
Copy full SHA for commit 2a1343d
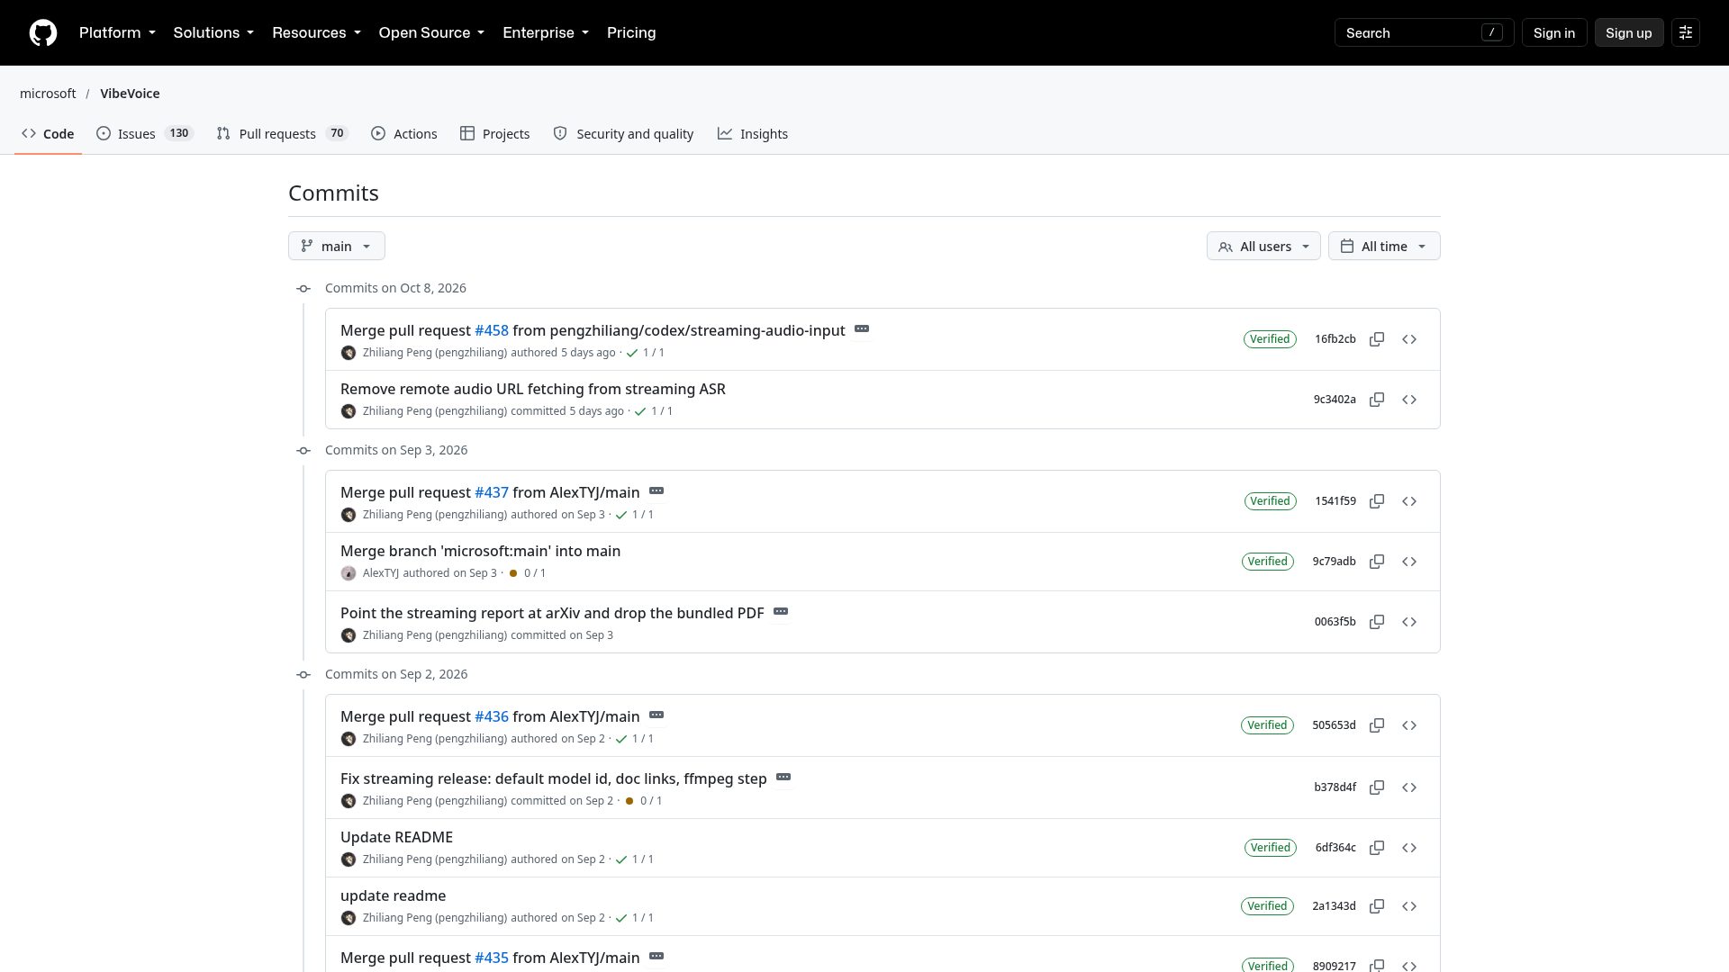click(1377, 906)
